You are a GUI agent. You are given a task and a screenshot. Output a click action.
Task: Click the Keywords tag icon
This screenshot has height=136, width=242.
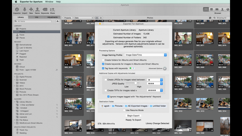[x=45, y=10]
